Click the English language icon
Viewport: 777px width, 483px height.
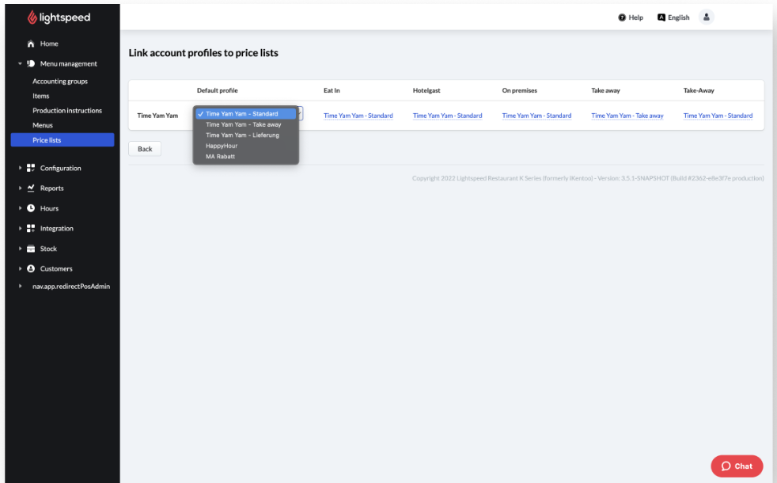[x=662, y=17]
